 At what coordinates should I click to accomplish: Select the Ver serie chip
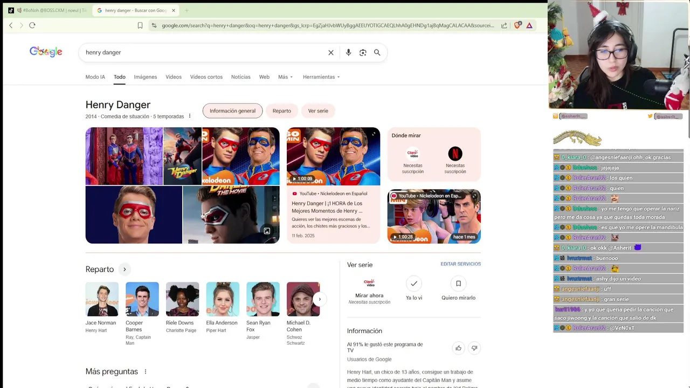click(318, 111)
